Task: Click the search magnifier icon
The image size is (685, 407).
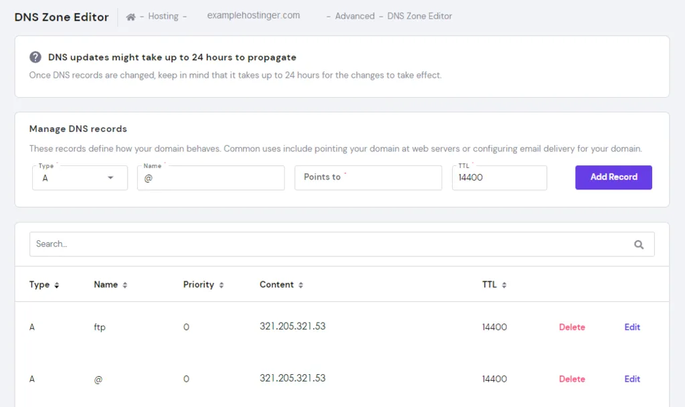Action: [x=639, y=245]
